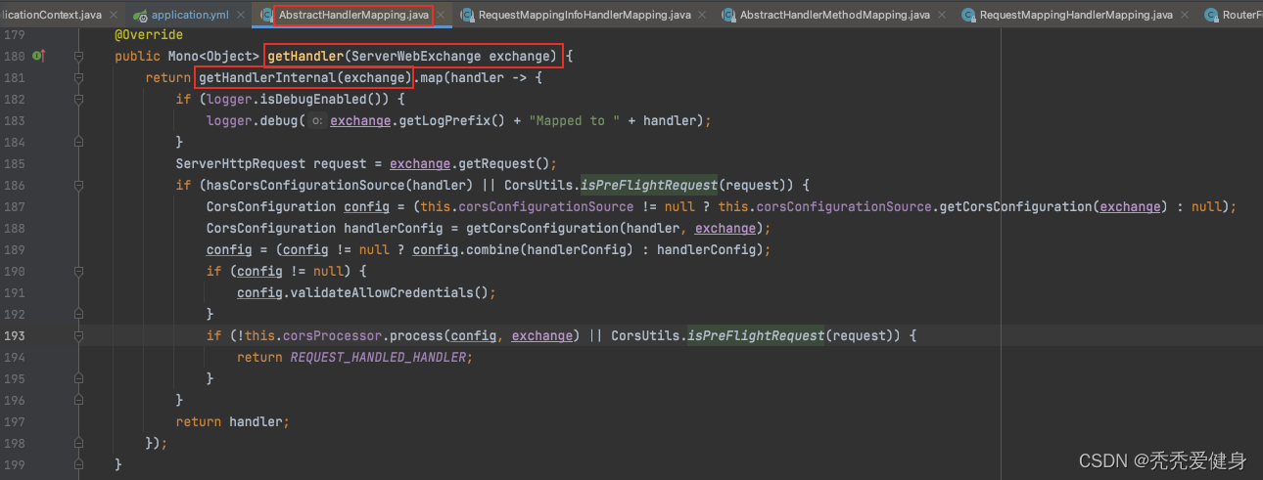This screenshot has width=1263, height=480.
Task: Click the AbstractHandlerMapping.java class file icon
Action: point(267,16)
